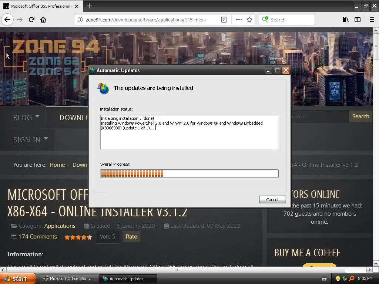Open the Windows start menu
Image resolution: width=379 pixels, height=284 pixels.
click(x=18, y=278)
